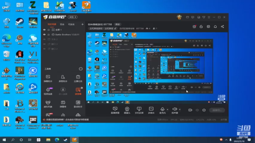Viewport: 255px width, 143px height.
Task: Open notifications bell icon
Action: tap(215, 27)
